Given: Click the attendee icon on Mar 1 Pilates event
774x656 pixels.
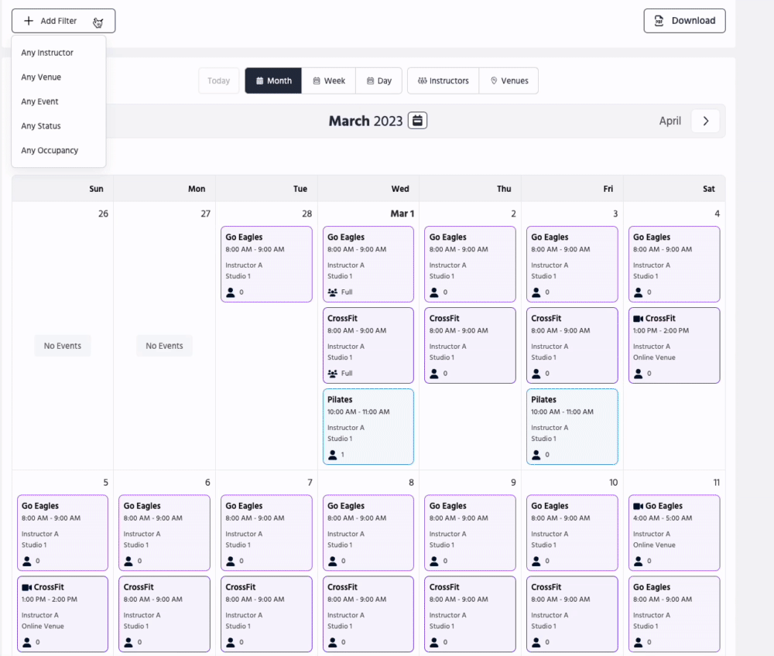Looking at the screenshot, I should (x=332, y=455).
